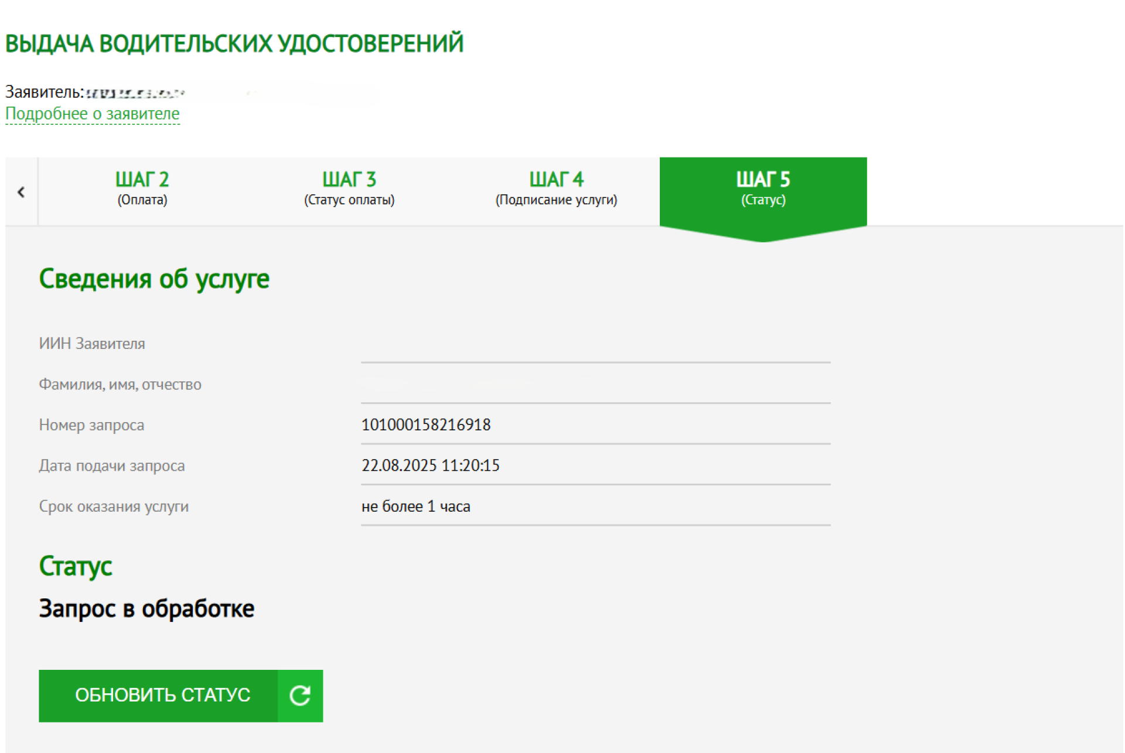Click не более 1 часа value
This screenshot has width=1125, height=753.
click(x=415, y=506)
